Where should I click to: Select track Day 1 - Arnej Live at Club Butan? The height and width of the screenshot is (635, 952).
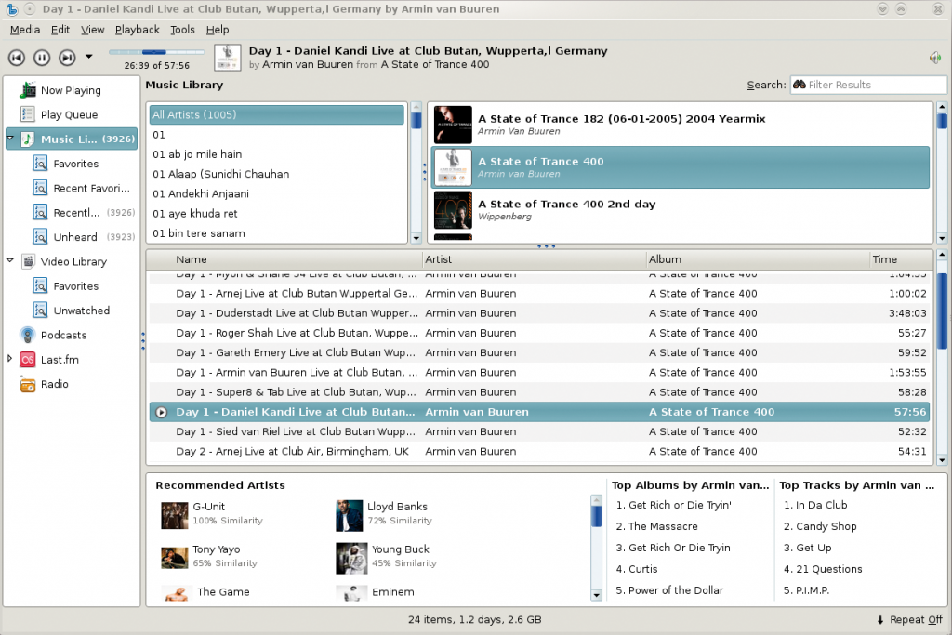click(540, 293)
